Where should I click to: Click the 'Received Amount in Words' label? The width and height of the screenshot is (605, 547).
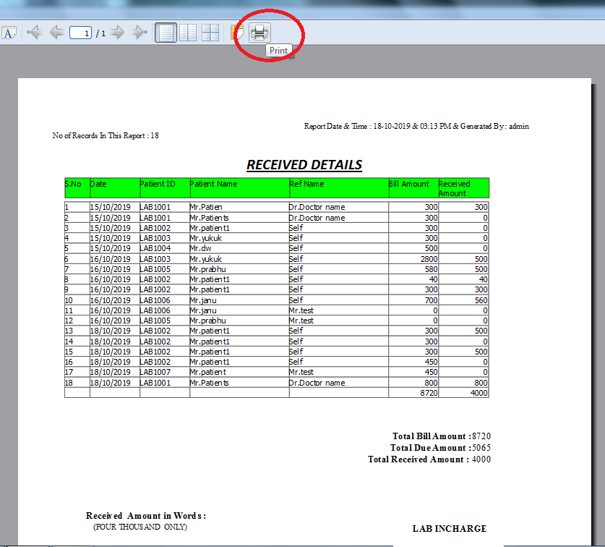(x=146, y=516)
